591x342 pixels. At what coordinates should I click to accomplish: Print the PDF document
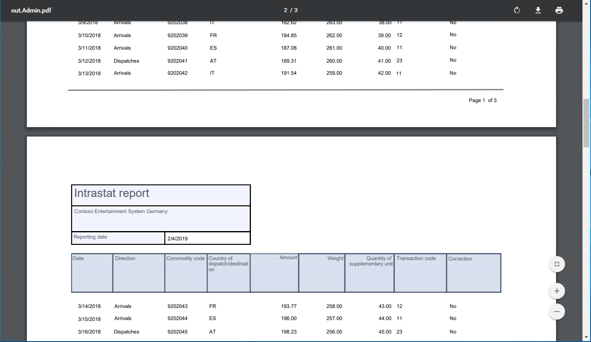[559, 10]
